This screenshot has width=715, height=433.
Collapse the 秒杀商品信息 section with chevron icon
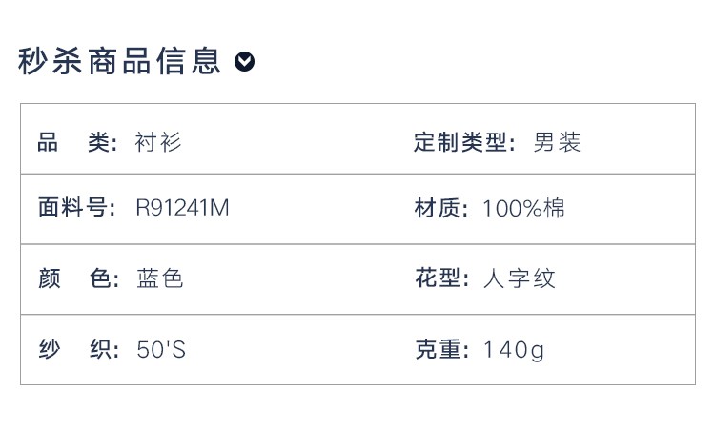[244, 62]
